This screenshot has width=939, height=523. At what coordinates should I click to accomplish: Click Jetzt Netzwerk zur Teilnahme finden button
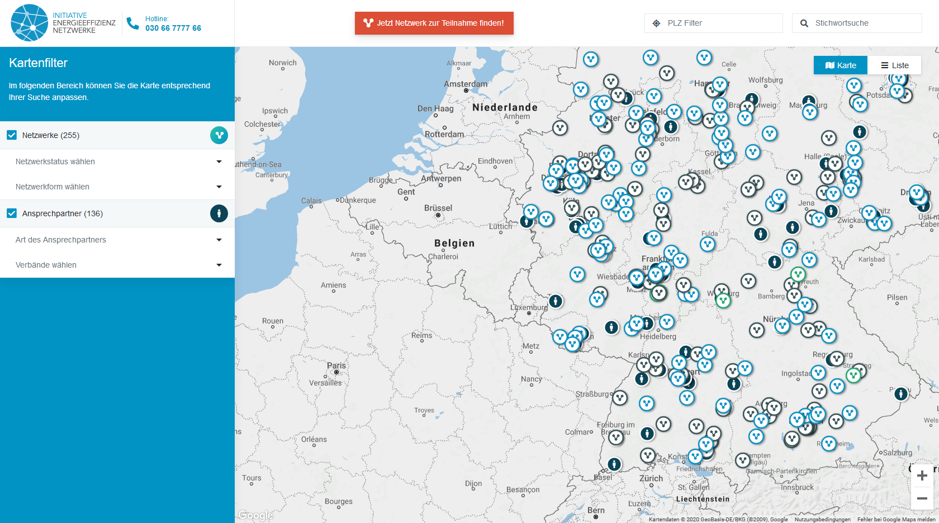pyautogui.click(x=434, y=23)
